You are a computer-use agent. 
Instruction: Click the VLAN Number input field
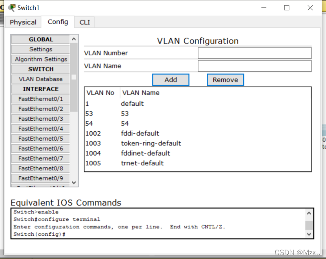point(255,53)
